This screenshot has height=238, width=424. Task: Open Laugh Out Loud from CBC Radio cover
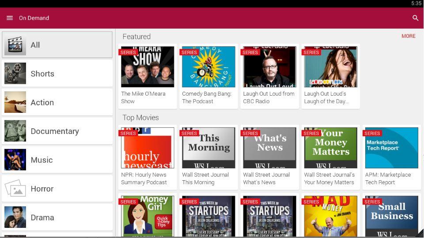coord(269,67)
